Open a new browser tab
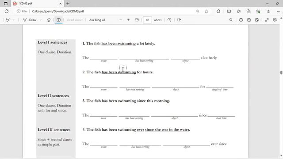 (68, 4)
